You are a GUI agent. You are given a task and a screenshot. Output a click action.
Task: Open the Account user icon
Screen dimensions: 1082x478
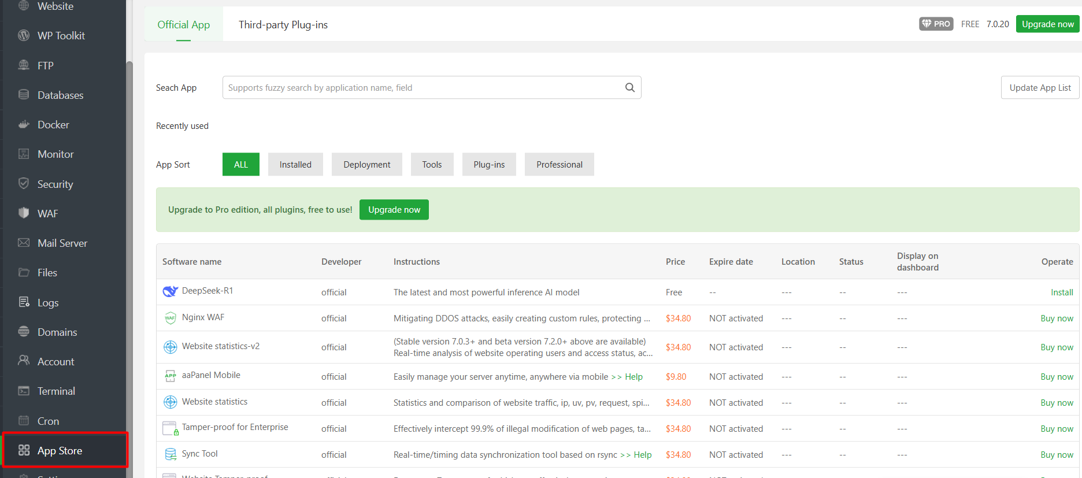click(24, 361)
